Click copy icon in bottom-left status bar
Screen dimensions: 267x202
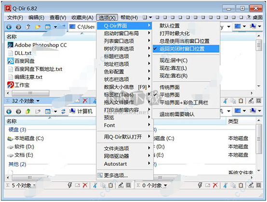103,185
